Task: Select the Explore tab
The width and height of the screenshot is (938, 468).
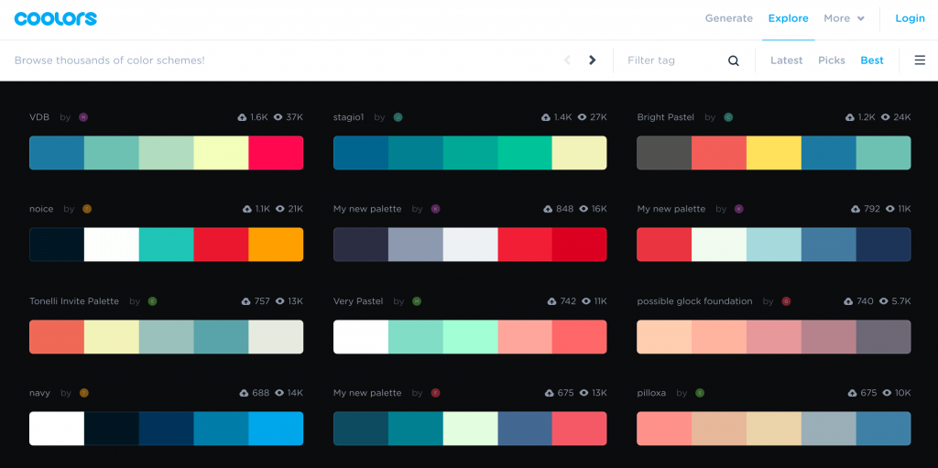Action: pyautogui.click(x=788, y=18)
